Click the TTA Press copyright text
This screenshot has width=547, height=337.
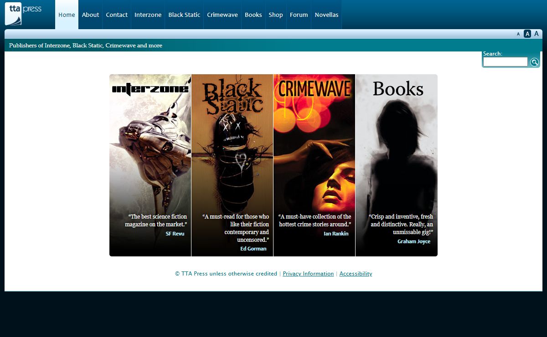tap(226, 274)
